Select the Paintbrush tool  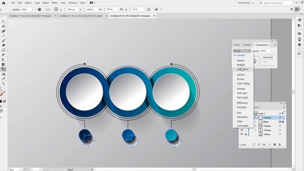coord(3,40)
